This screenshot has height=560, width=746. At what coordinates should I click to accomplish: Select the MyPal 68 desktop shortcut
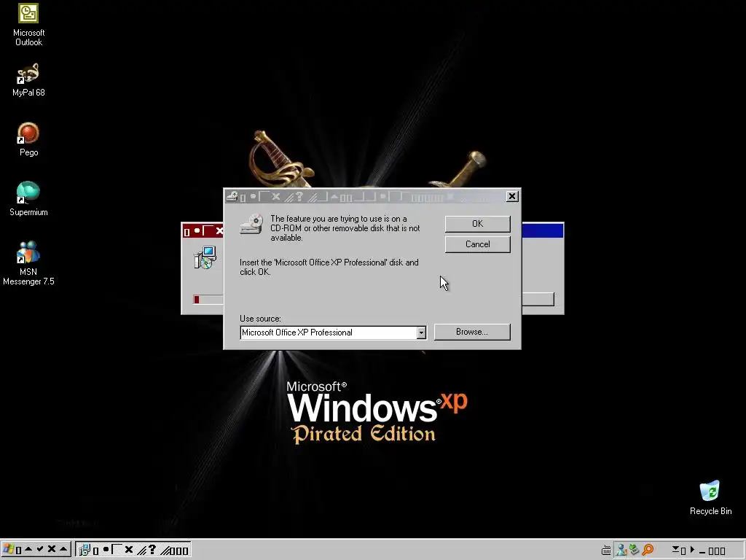[x=28, y=80]
